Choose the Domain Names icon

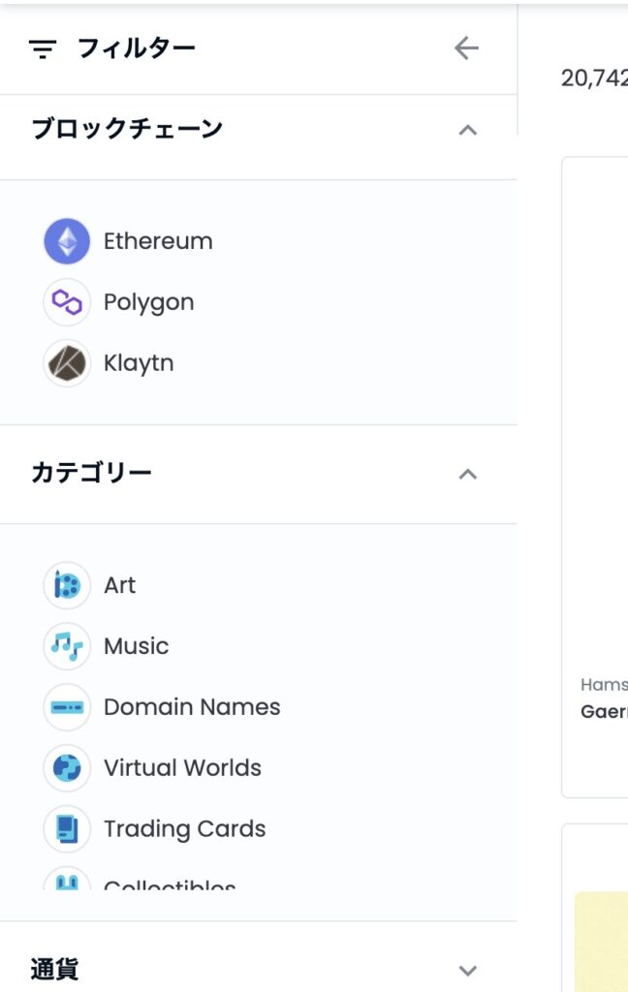(67, 706)
